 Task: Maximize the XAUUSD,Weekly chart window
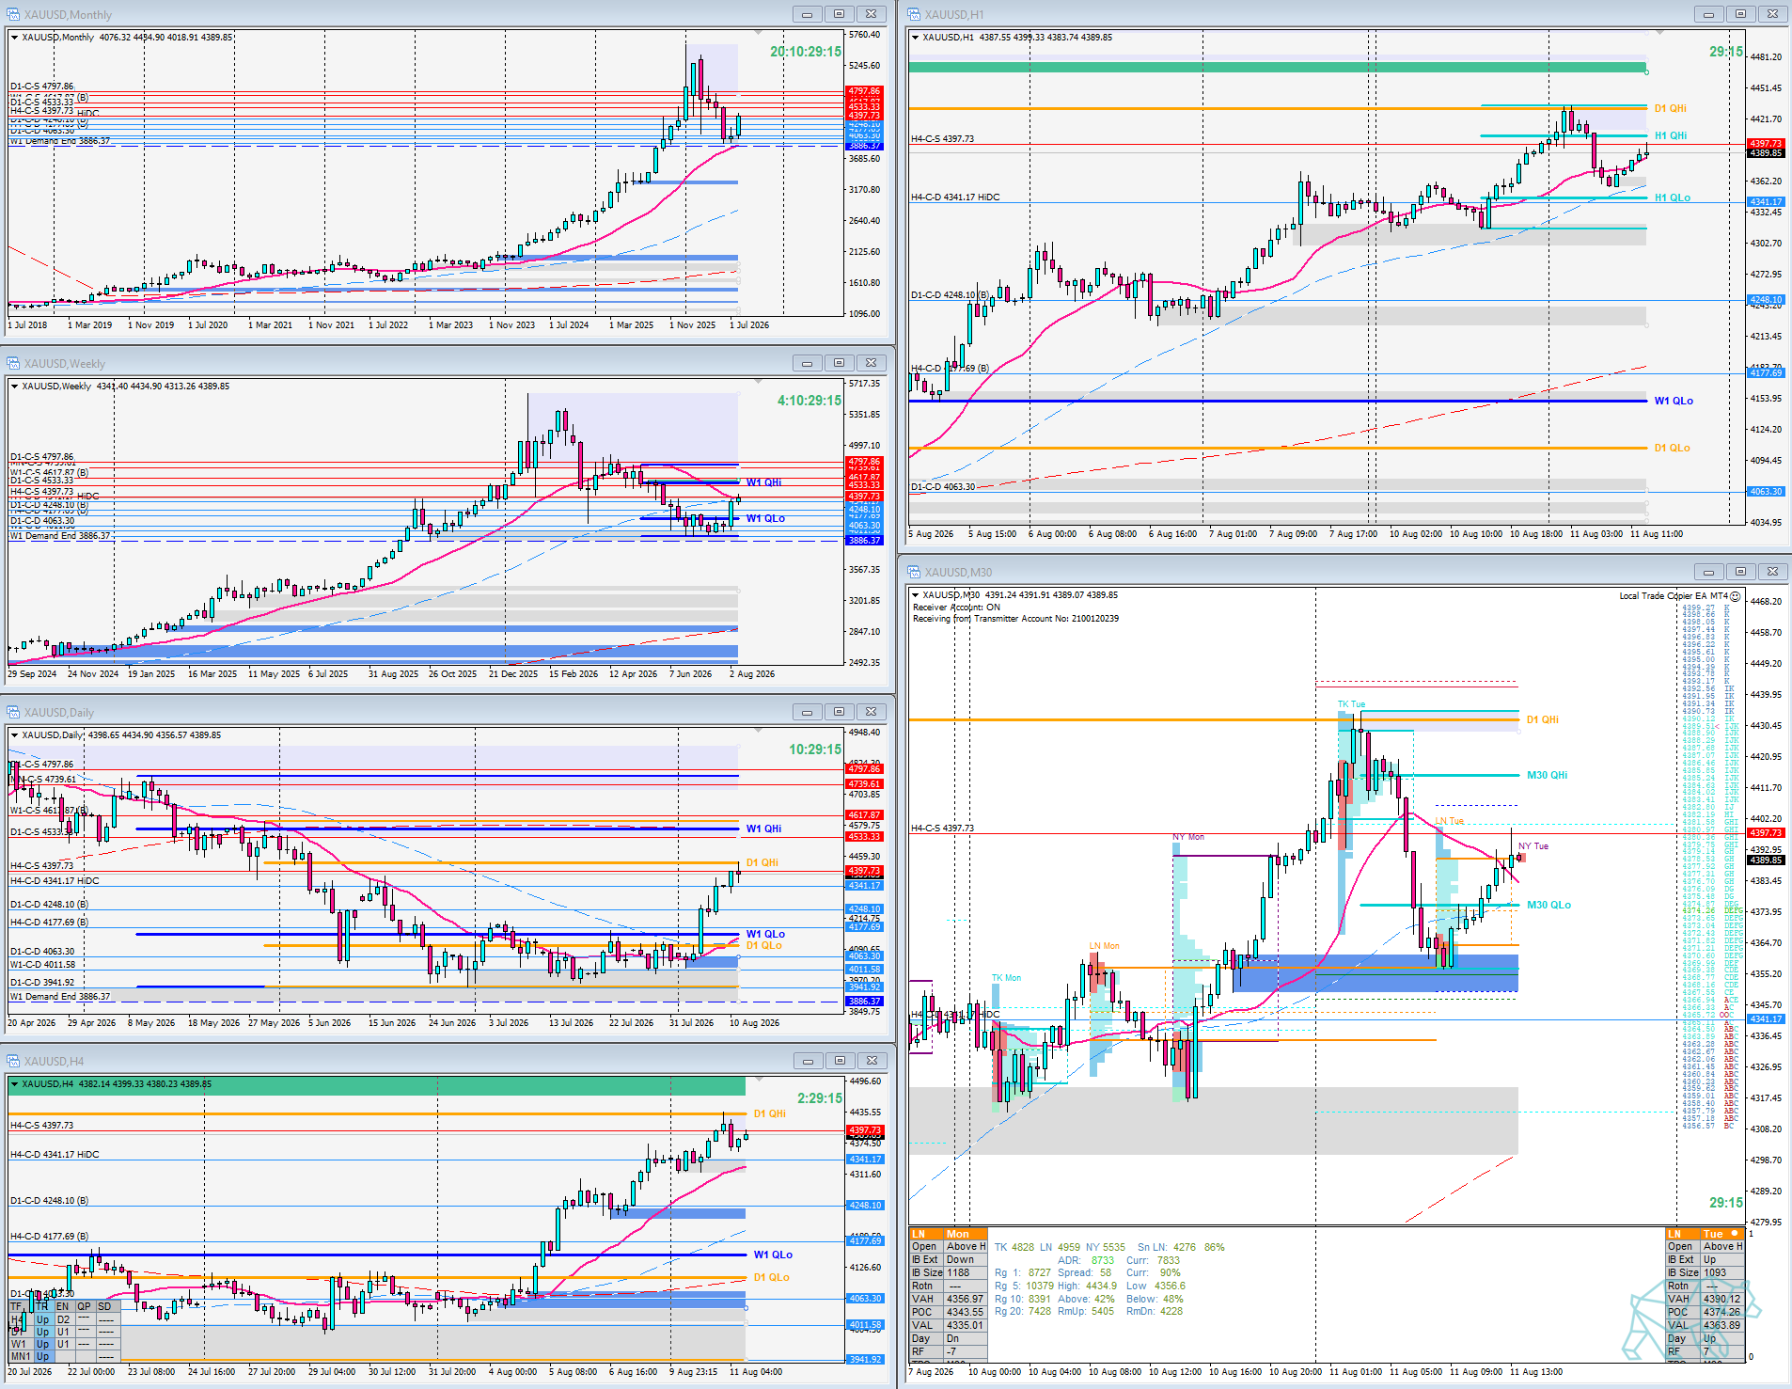point(839,363)
